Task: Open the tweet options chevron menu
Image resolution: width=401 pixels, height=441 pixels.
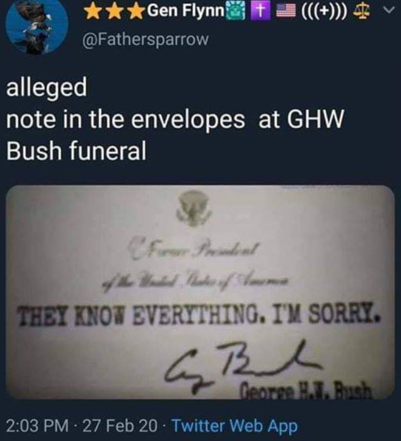Action: point(389,11)
